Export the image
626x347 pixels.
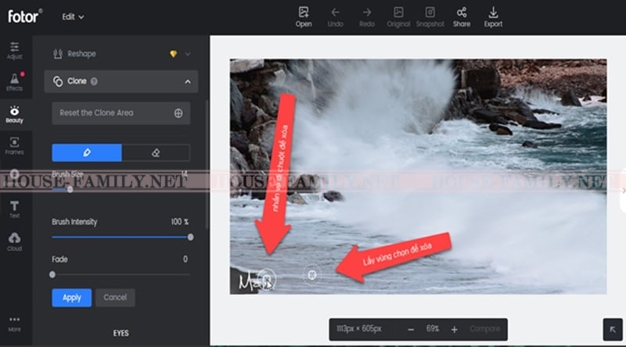tap(493, 17)
